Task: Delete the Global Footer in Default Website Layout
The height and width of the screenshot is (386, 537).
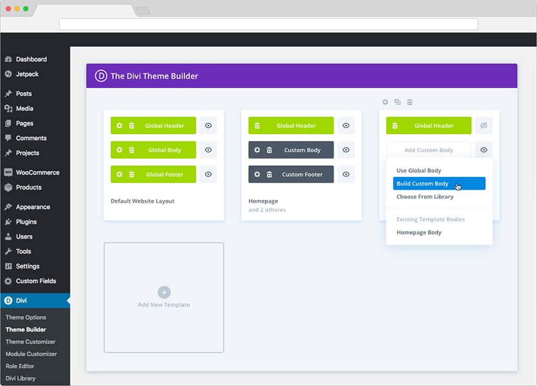Action: 132,174
